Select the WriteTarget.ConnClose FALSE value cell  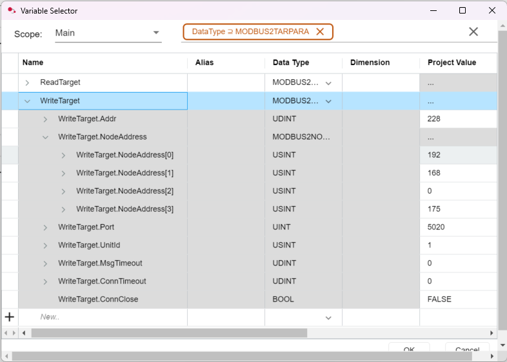tap(458, 300)
